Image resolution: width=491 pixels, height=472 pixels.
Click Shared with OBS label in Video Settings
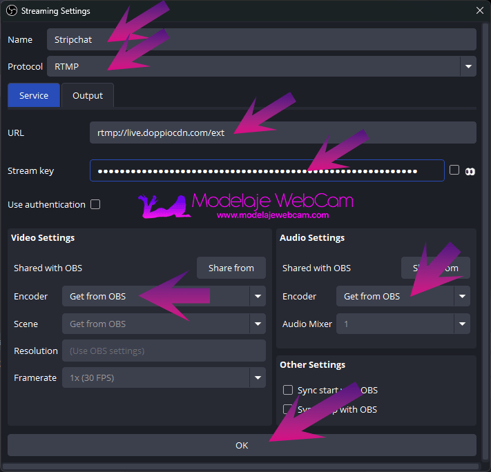click(x=48, y=268)
